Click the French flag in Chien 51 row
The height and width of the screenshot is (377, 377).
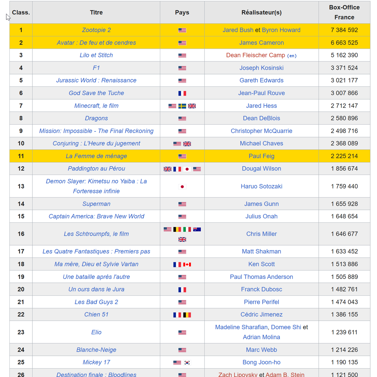(177, 315)
